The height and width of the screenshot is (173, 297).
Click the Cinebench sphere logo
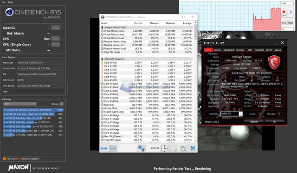point(9,12)
